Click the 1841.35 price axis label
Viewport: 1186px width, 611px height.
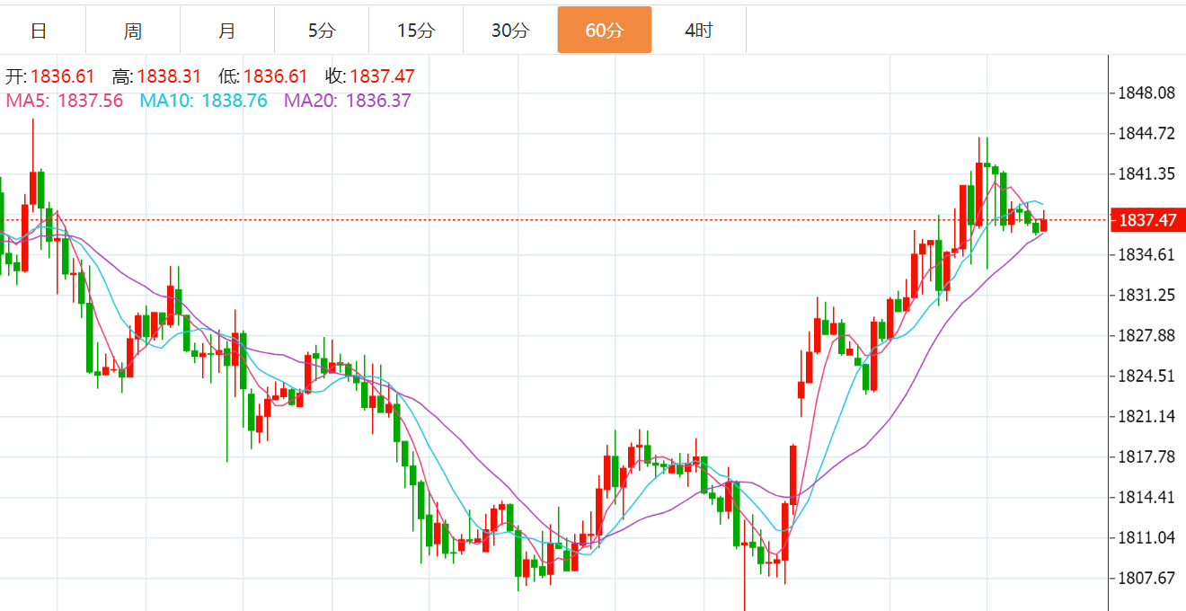(x=1146, y=173)
